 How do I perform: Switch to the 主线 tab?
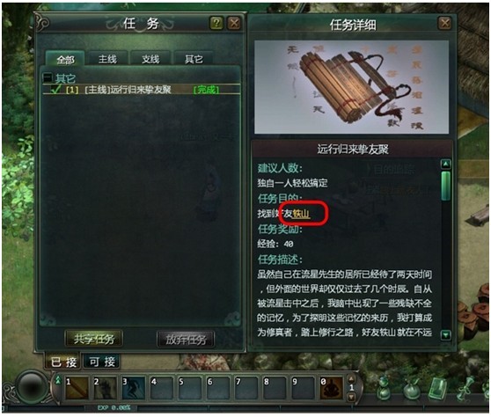pyautogui.click(x=107, y=59)
